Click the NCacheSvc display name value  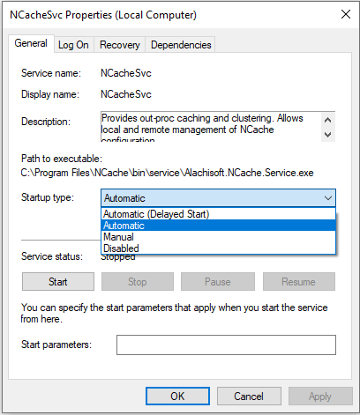(126, 94)
